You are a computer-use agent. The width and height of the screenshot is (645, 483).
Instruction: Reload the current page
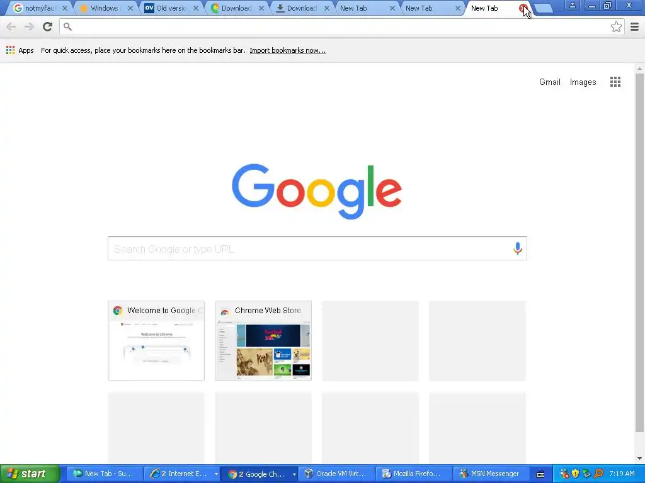(x=48, y=26)
